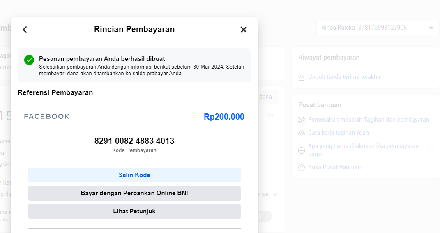Click the question mark icon for Pusat Bantuan
This screenshot has width=440, height=233.
[x=302, y=168]
